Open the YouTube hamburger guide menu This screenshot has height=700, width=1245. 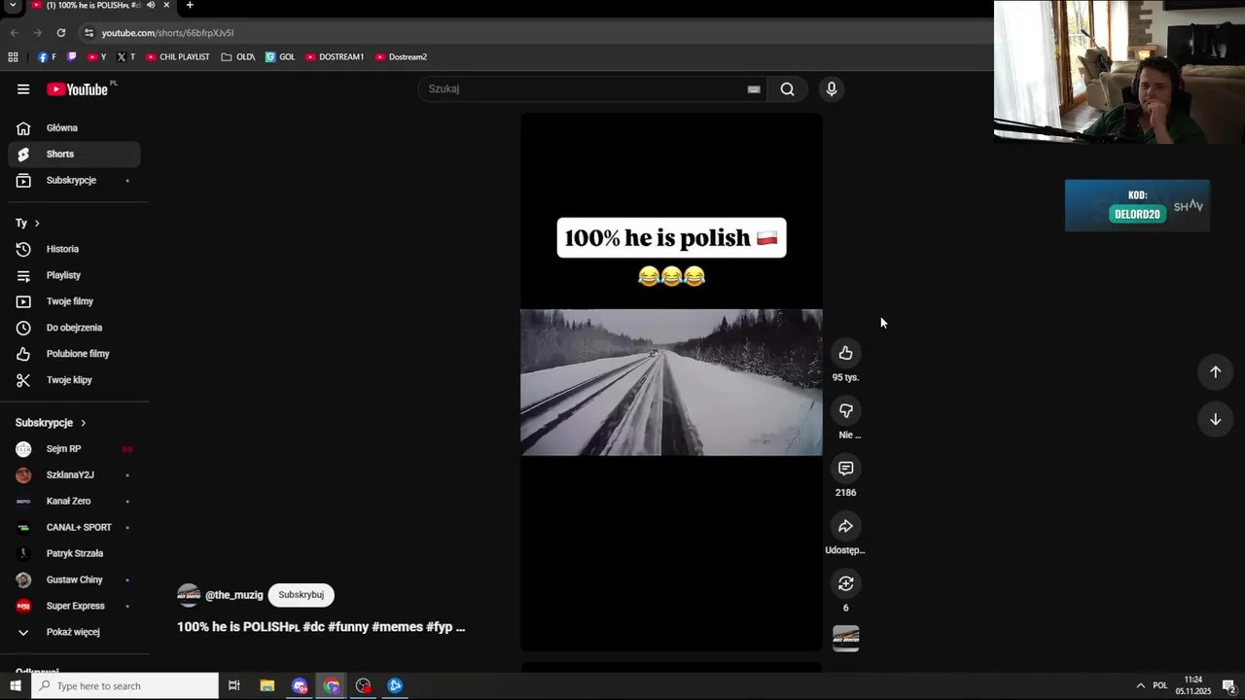pyautogui.click(x=23, y=89)
